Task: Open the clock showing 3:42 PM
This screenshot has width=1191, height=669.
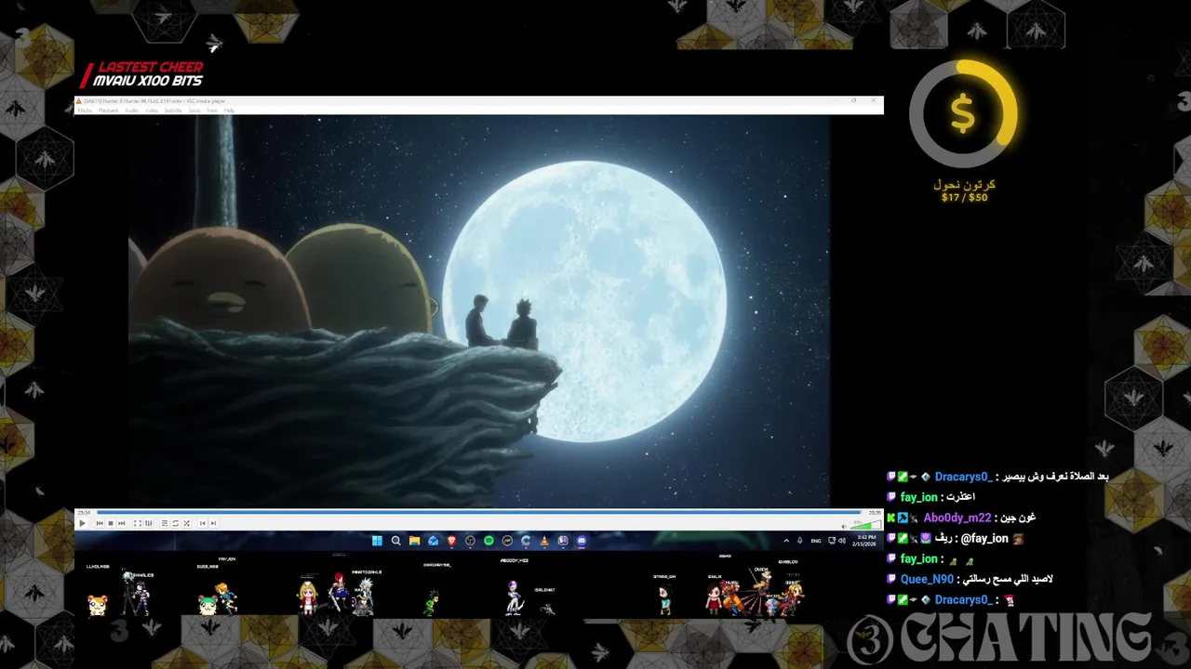Action: point(865,541)
